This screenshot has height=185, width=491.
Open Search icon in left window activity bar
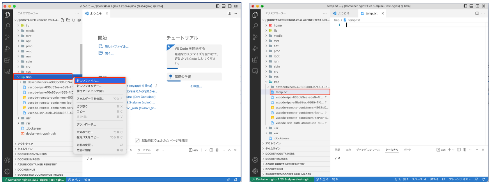click(7, 26)
